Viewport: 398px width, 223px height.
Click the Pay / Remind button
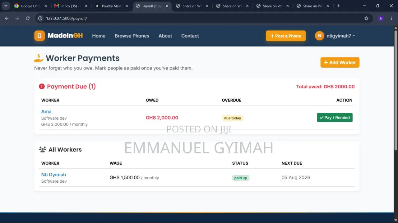click(x=335, y=118)
